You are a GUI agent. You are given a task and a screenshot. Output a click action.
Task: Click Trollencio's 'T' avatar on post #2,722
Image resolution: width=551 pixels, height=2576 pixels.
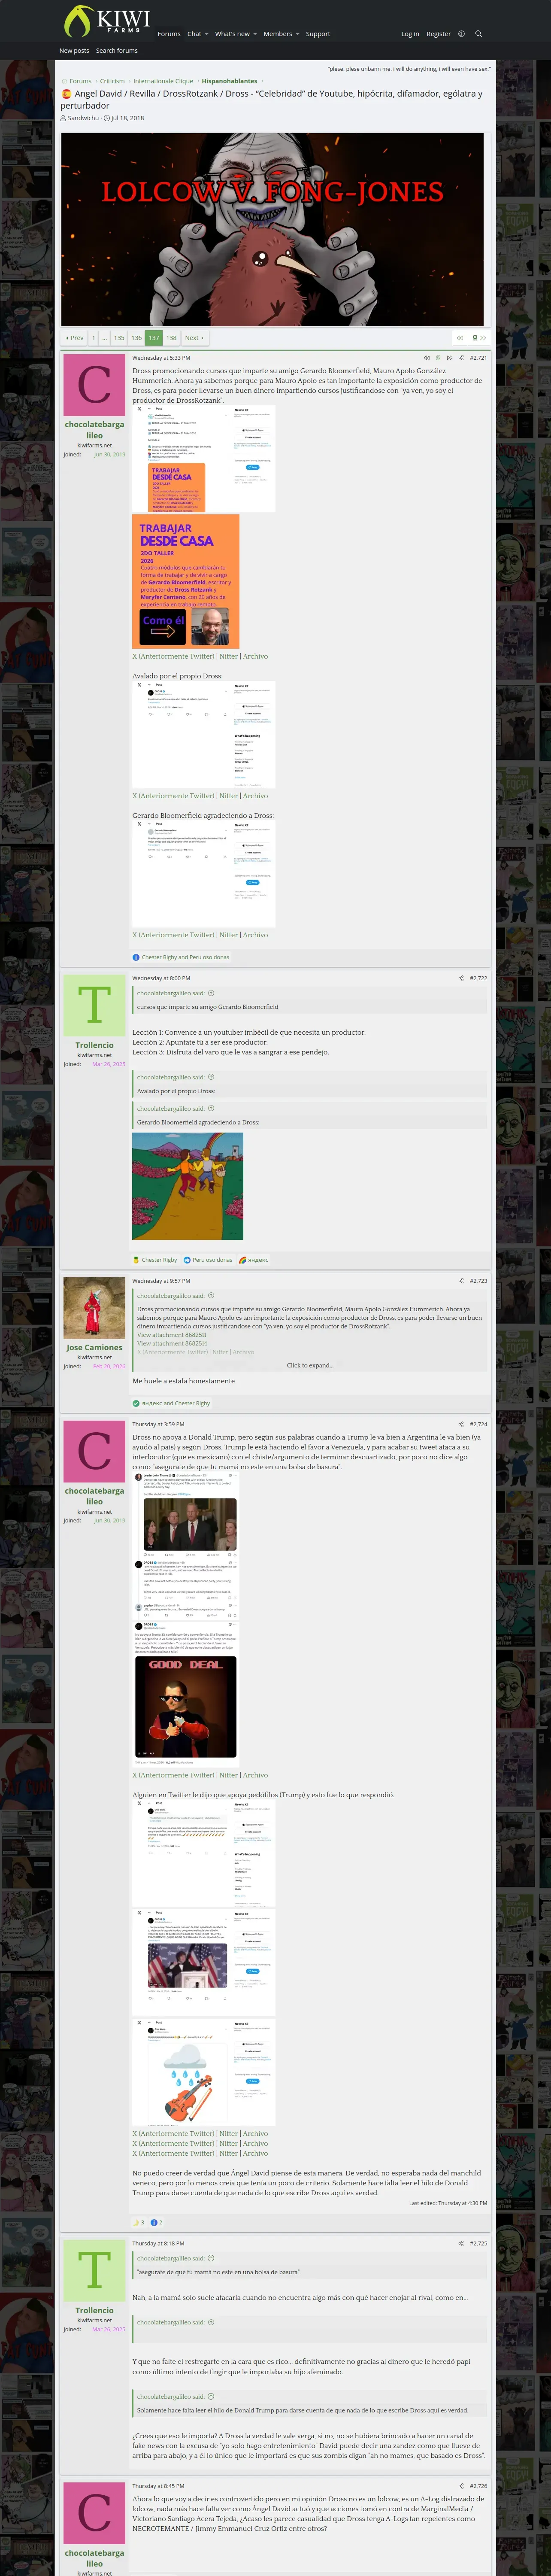pos(94,1006)
